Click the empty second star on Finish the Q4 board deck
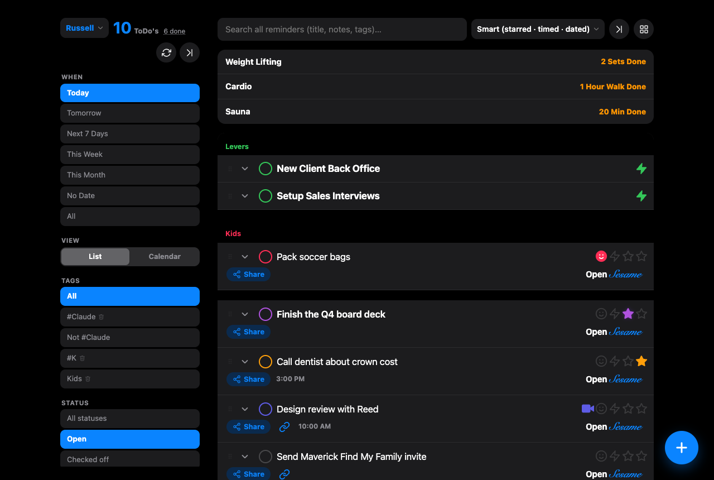Viewport: 714px width, 480px height. (x=641, y=314)
